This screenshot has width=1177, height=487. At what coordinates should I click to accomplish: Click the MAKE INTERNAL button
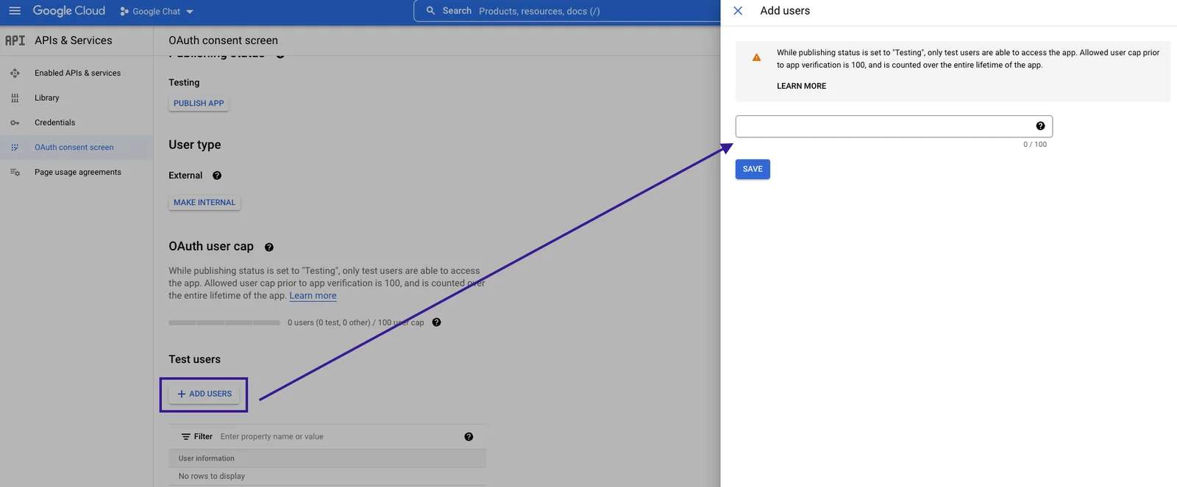pos(205,203)
